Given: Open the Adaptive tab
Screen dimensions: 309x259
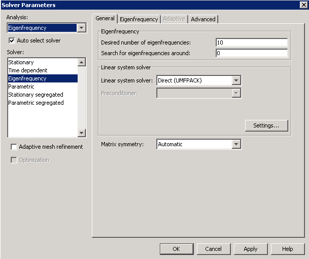Looking at the screenshot, I should 174,19.
